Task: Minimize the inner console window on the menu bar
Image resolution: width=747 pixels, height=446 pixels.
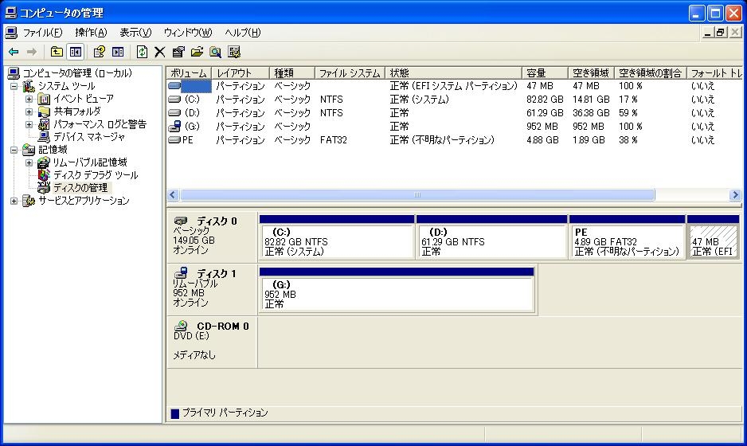Action: 708,33
